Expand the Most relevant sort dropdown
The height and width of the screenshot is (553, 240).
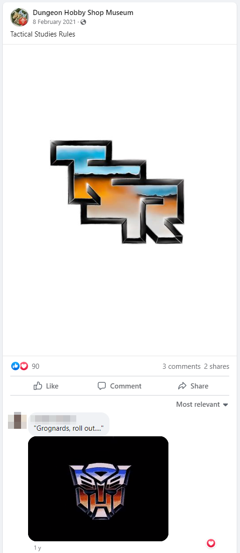coord(203,404)
